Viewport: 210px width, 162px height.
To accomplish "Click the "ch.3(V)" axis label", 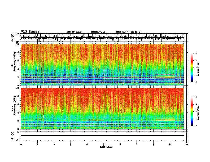I will click(12, 136).
